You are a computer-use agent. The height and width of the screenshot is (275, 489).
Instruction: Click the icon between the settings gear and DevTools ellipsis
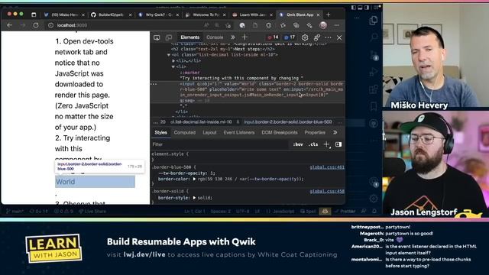pos(316,37)
